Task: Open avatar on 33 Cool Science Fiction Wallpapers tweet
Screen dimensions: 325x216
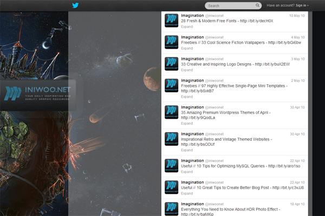Action: click(x=171, y=42)
